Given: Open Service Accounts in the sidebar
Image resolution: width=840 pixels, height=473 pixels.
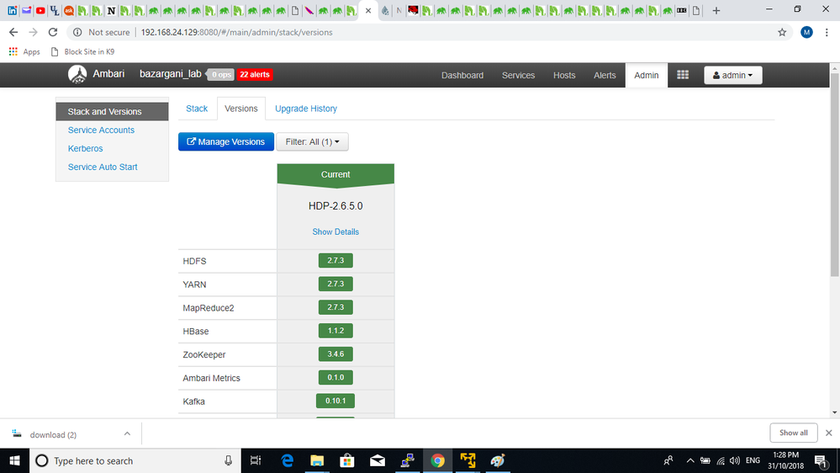Looking at the screenshot, I should click(101, 130).
